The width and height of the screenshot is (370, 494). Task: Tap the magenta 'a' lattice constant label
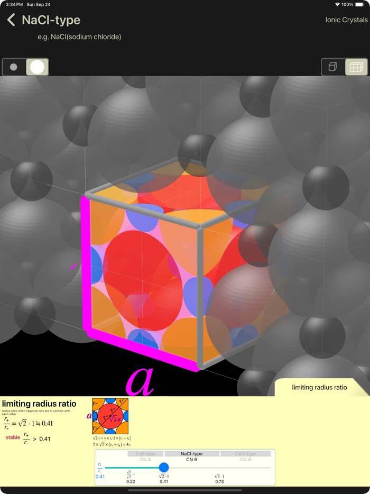(x=140, y=381)
